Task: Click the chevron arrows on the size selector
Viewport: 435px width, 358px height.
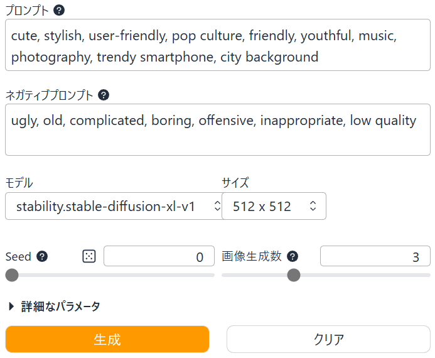Action: 313,206
